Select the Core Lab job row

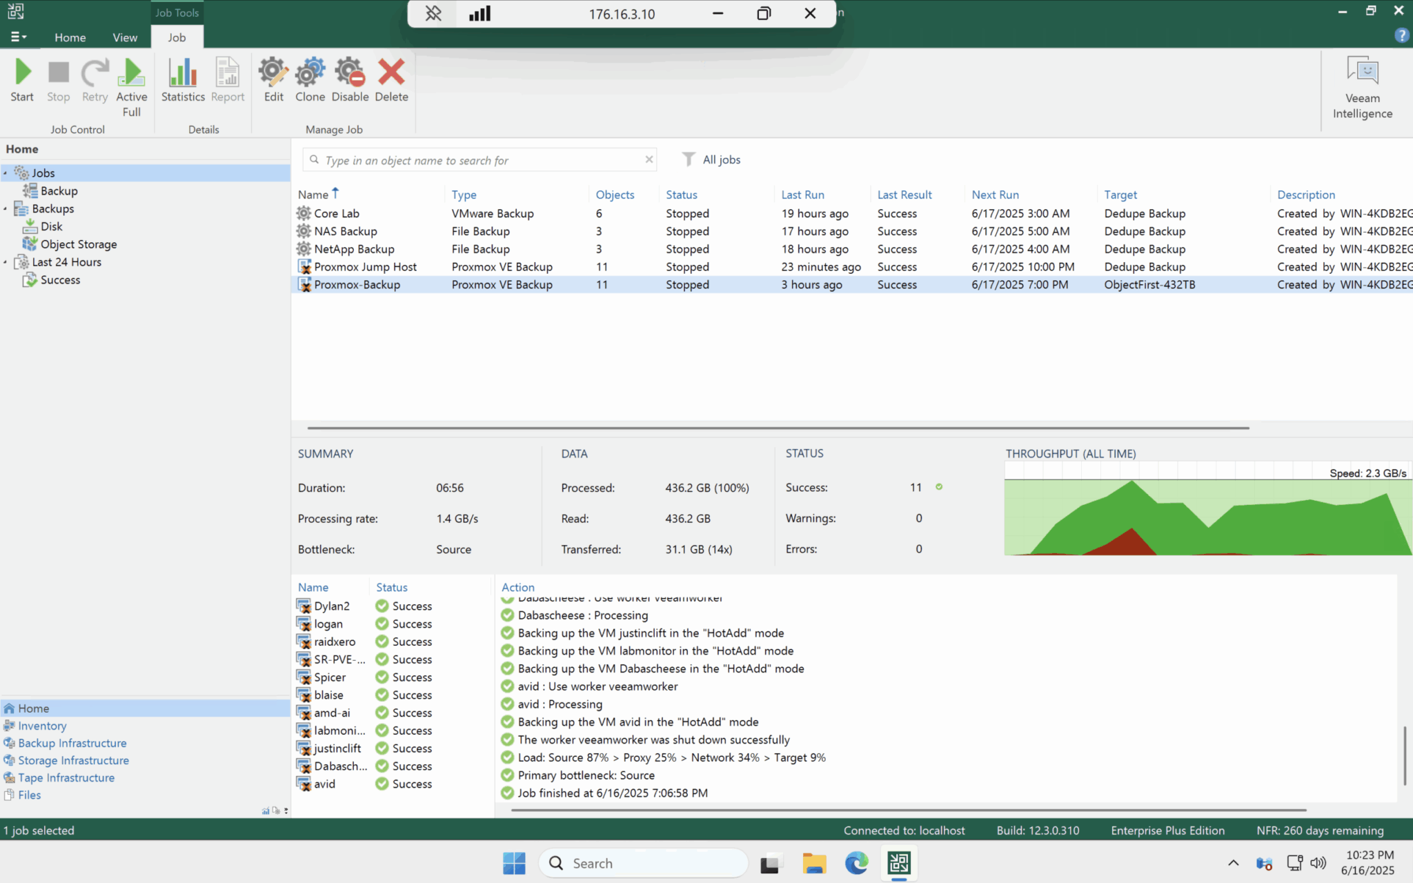click(x=852, y=214)
